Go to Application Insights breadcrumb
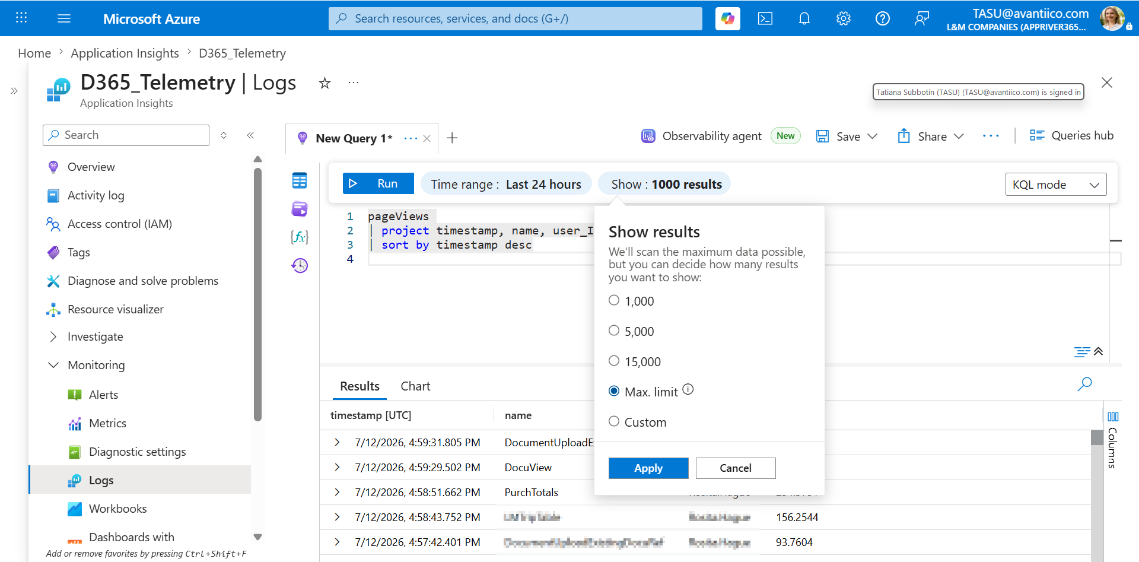 point(125,53)
